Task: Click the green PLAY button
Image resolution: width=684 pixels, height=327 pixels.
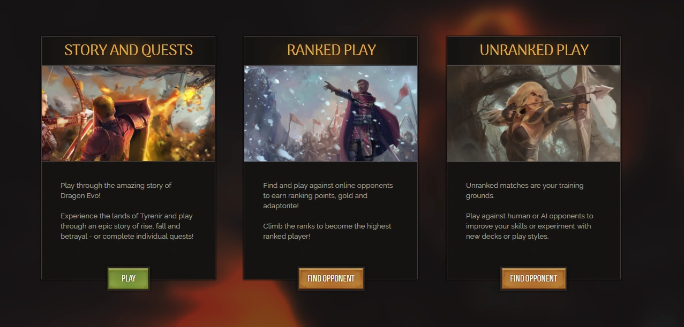Action: pos(129,278)
